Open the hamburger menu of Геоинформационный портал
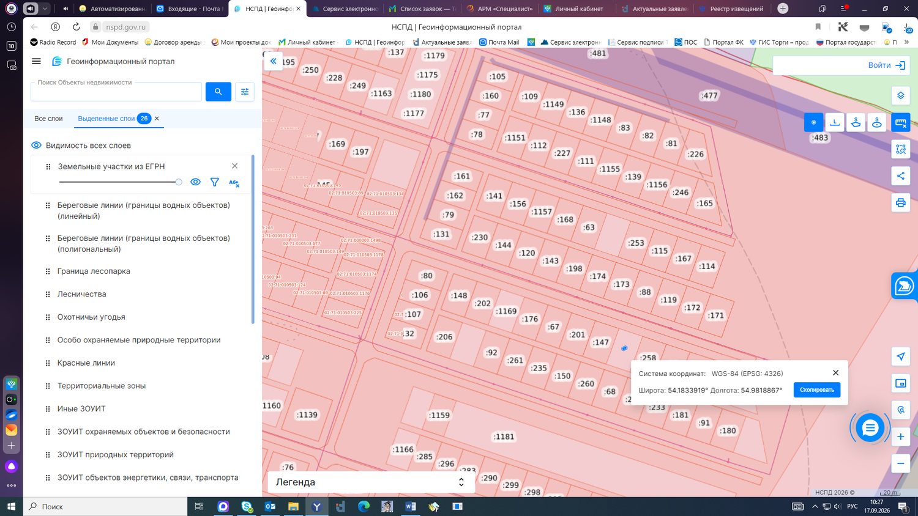The height and width of the screenshot is (516, 918). (36, 61)
